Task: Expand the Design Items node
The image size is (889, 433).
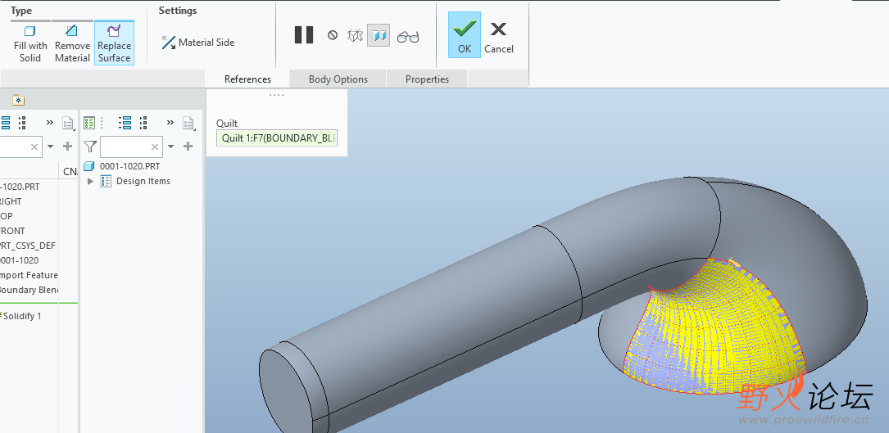Action: point(90,182)
